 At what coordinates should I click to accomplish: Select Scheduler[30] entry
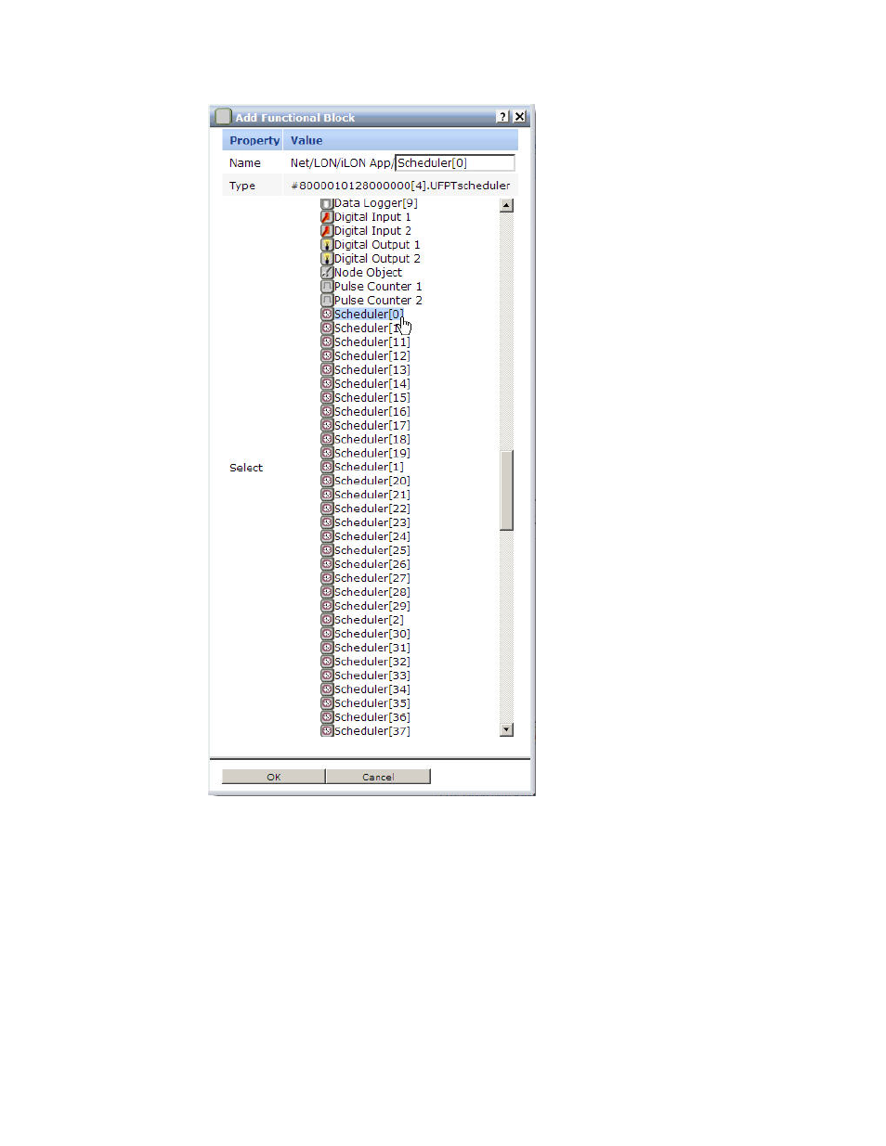point(371,635)
